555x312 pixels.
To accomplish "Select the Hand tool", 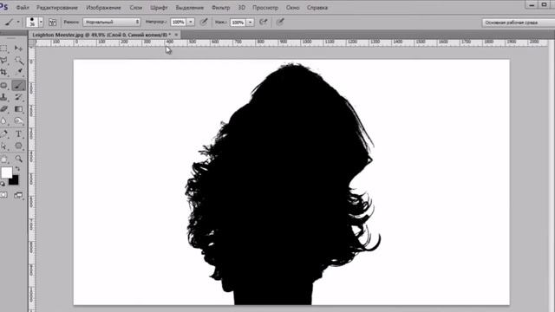I will click(3, 159).
